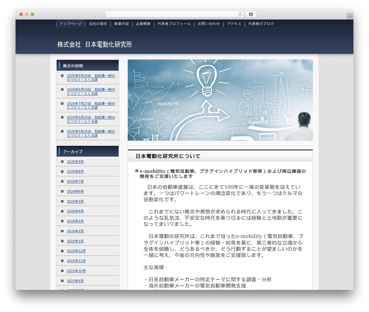369x312 pixels.
Task: View the 2026年2月 archive
Action: (75, 231)
